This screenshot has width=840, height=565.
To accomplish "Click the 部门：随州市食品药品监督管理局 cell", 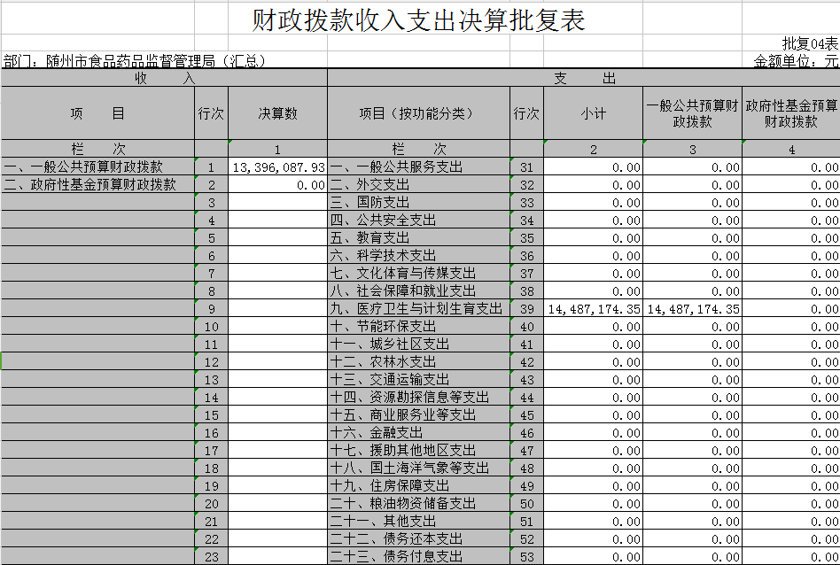I will click(x=135, y=61).
